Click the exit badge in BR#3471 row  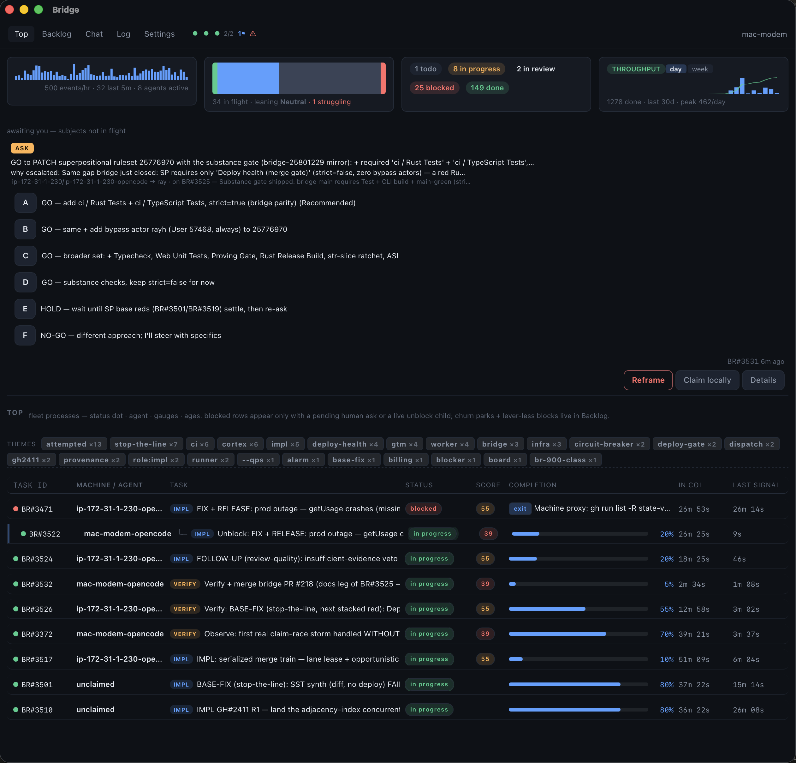520,509
